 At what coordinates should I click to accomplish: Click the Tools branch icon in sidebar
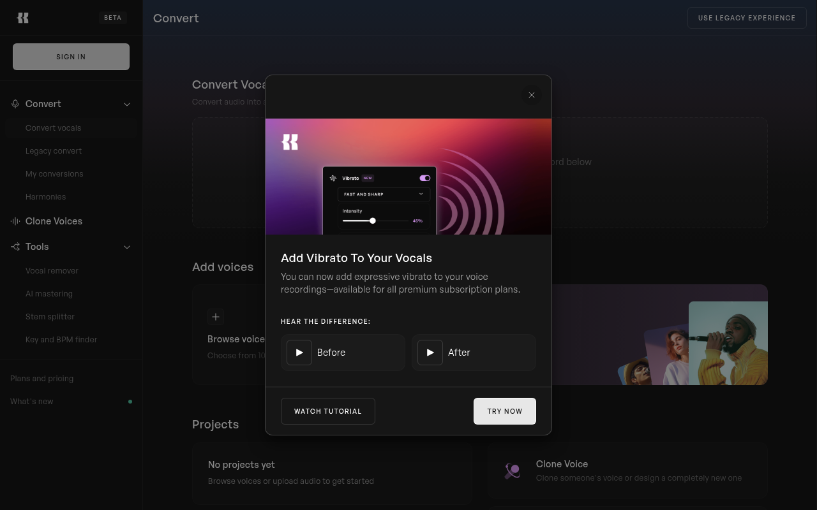[15, 247]
